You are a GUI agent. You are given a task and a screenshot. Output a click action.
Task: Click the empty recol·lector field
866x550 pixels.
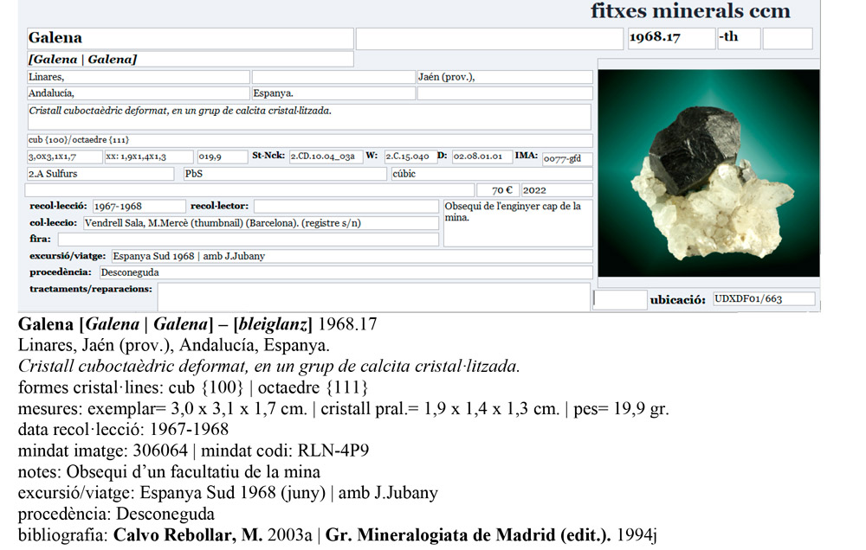click(x=346, y=207)
